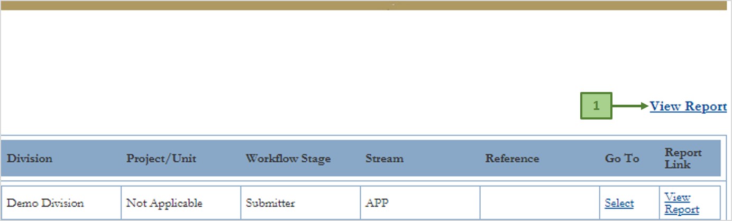Click the green callout box numbered 1

click(x=596, y=106)
